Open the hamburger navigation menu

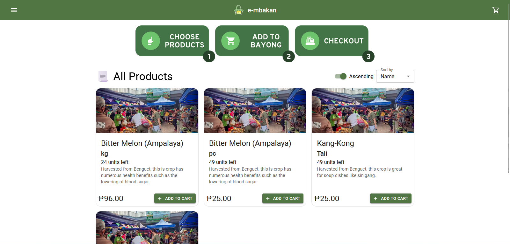pyautogui.click(x=14, y=10)
